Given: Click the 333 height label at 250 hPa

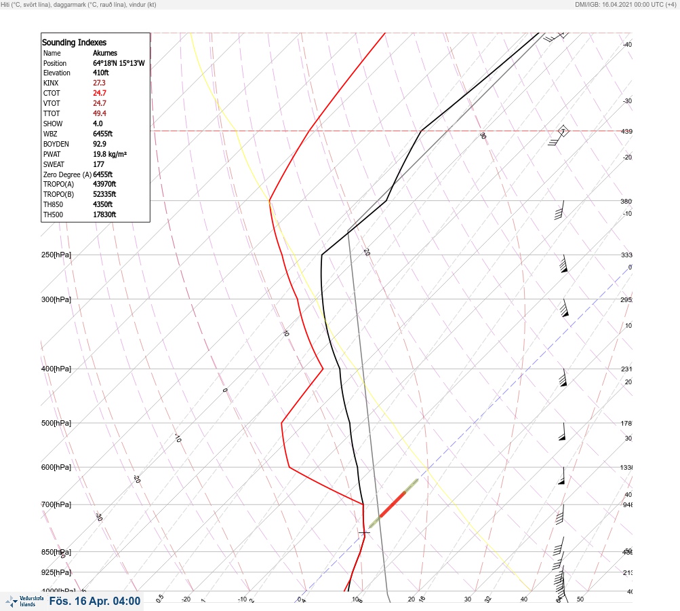Looking at the screenshot, I should [626, 255].
